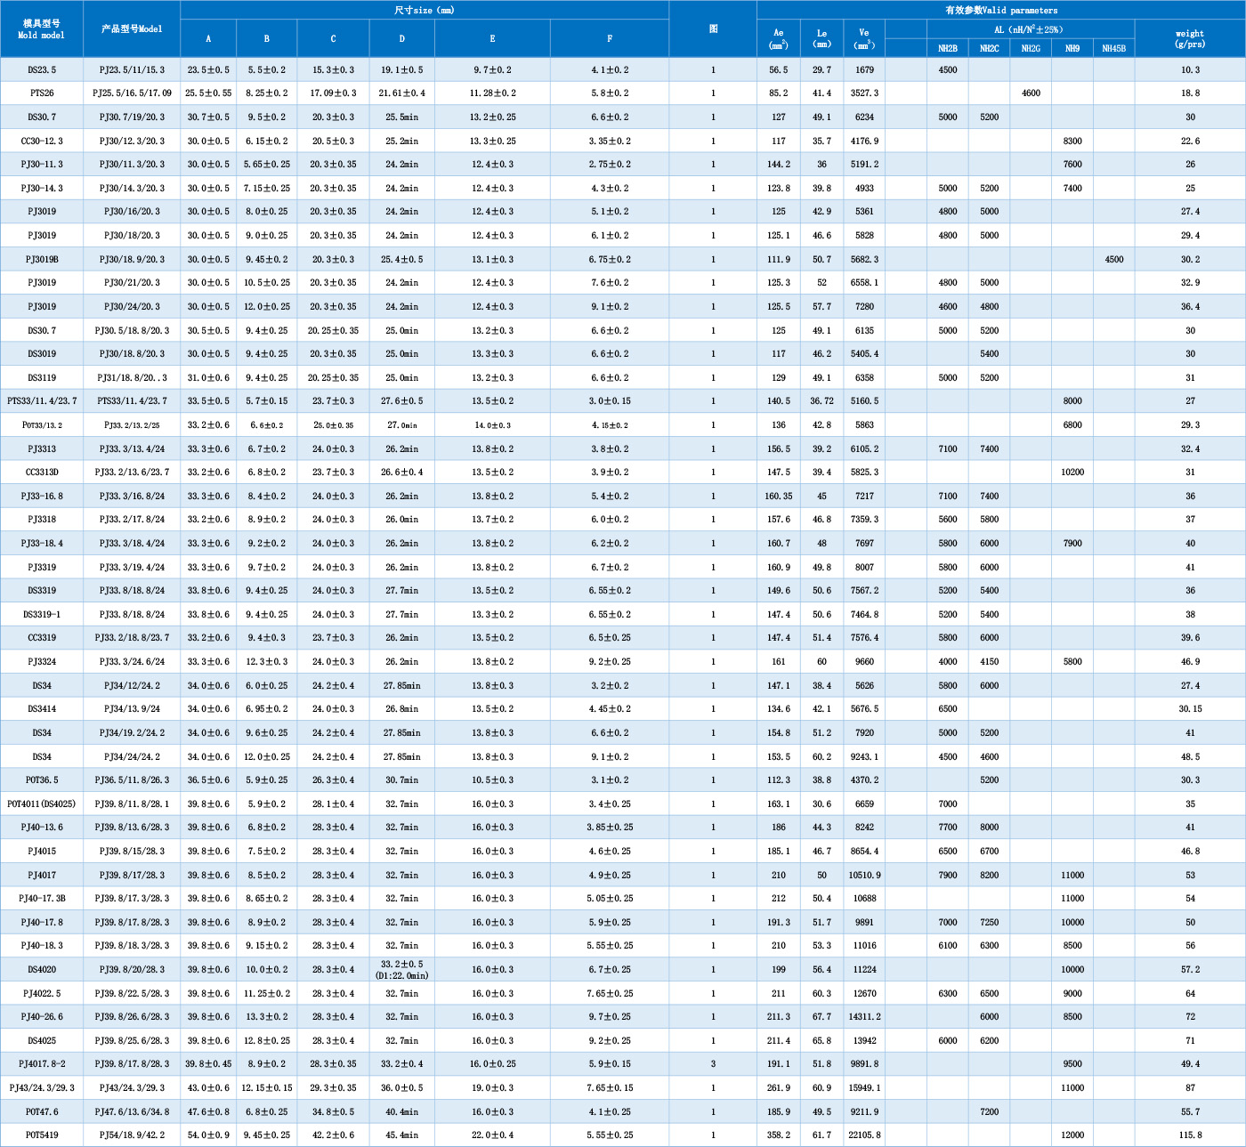Select the DS23.5 mold model cell
Image resolution: width=1246 pixels, height=1147 pixels.
[x=42, y=69]
